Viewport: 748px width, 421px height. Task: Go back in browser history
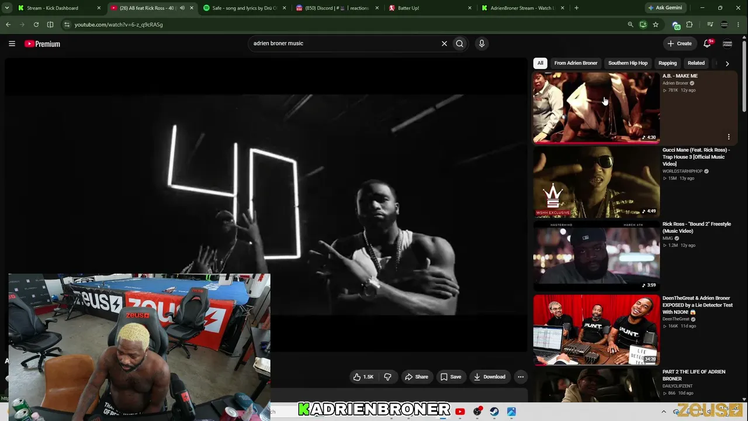pos(8,25)
